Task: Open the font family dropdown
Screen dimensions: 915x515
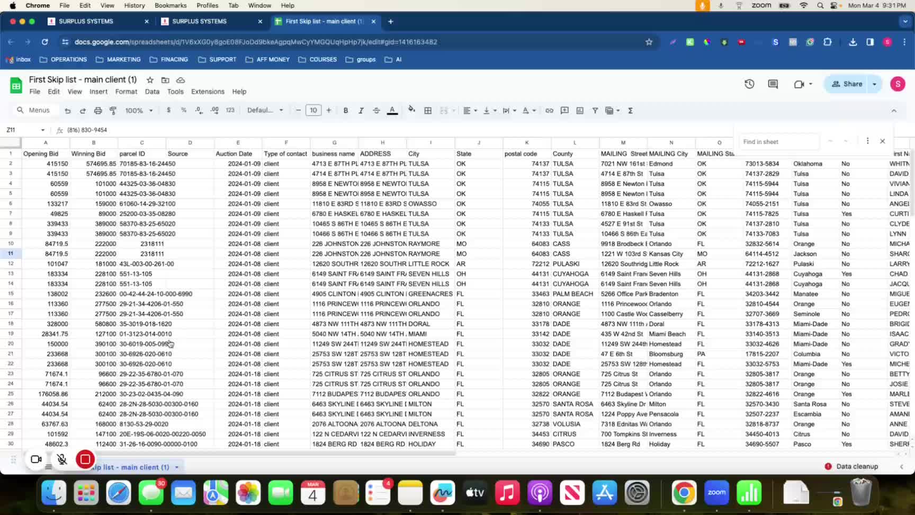Action: click(x=265, y=111)
